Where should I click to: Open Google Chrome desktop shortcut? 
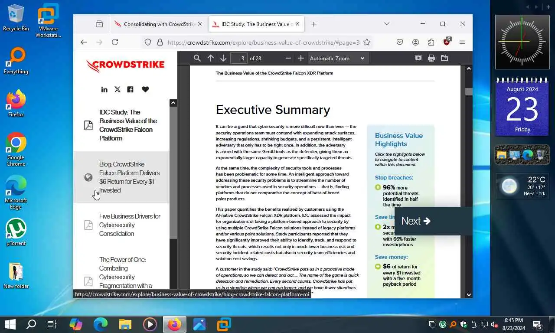16,149
